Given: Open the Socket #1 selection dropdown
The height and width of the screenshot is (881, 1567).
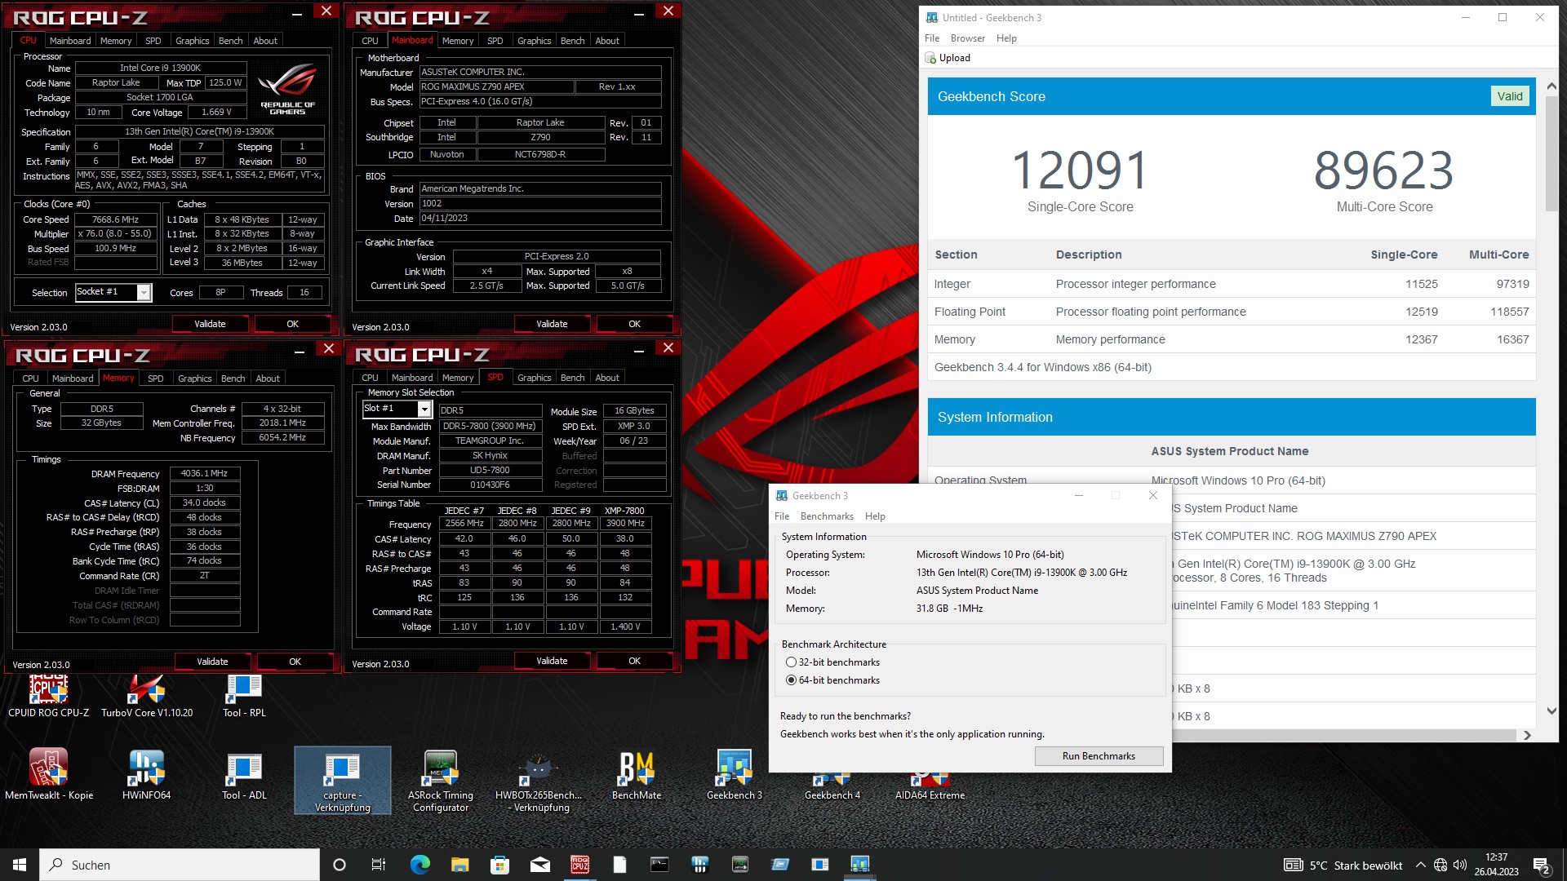Looking at the screenshot, I should (144, 293).
